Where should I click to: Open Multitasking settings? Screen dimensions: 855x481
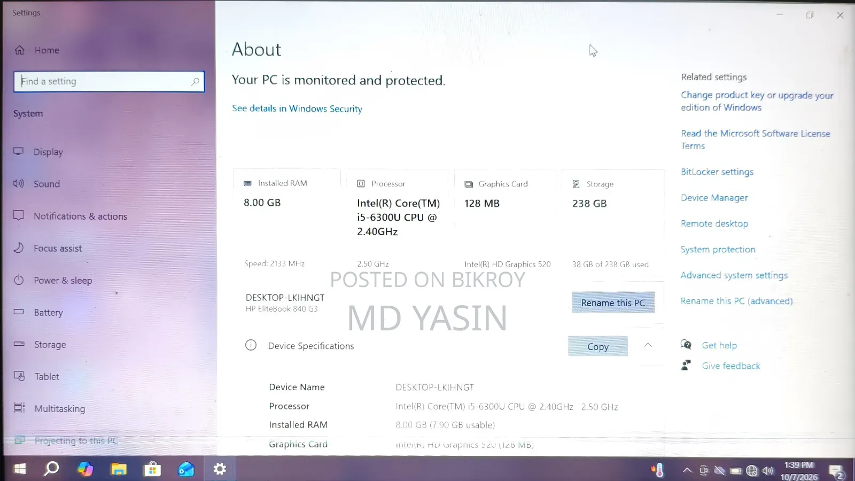(x=59, y=408)
